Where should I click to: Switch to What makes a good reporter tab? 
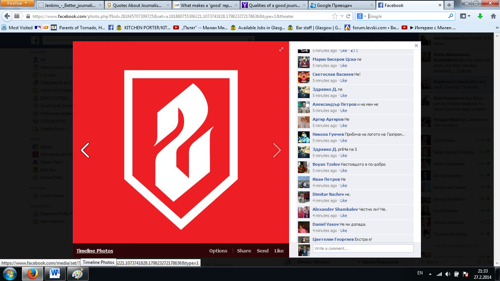pyautogui.click(x=206, y=5)
